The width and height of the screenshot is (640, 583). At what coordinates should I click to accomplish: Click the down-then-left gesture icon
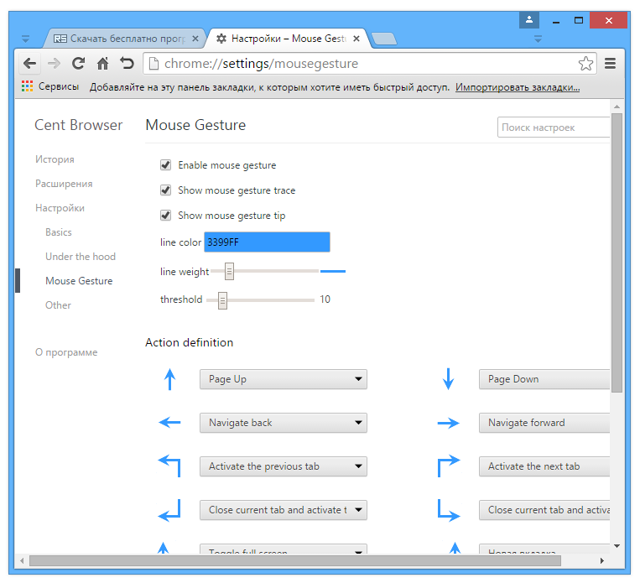tap(169, 510)
